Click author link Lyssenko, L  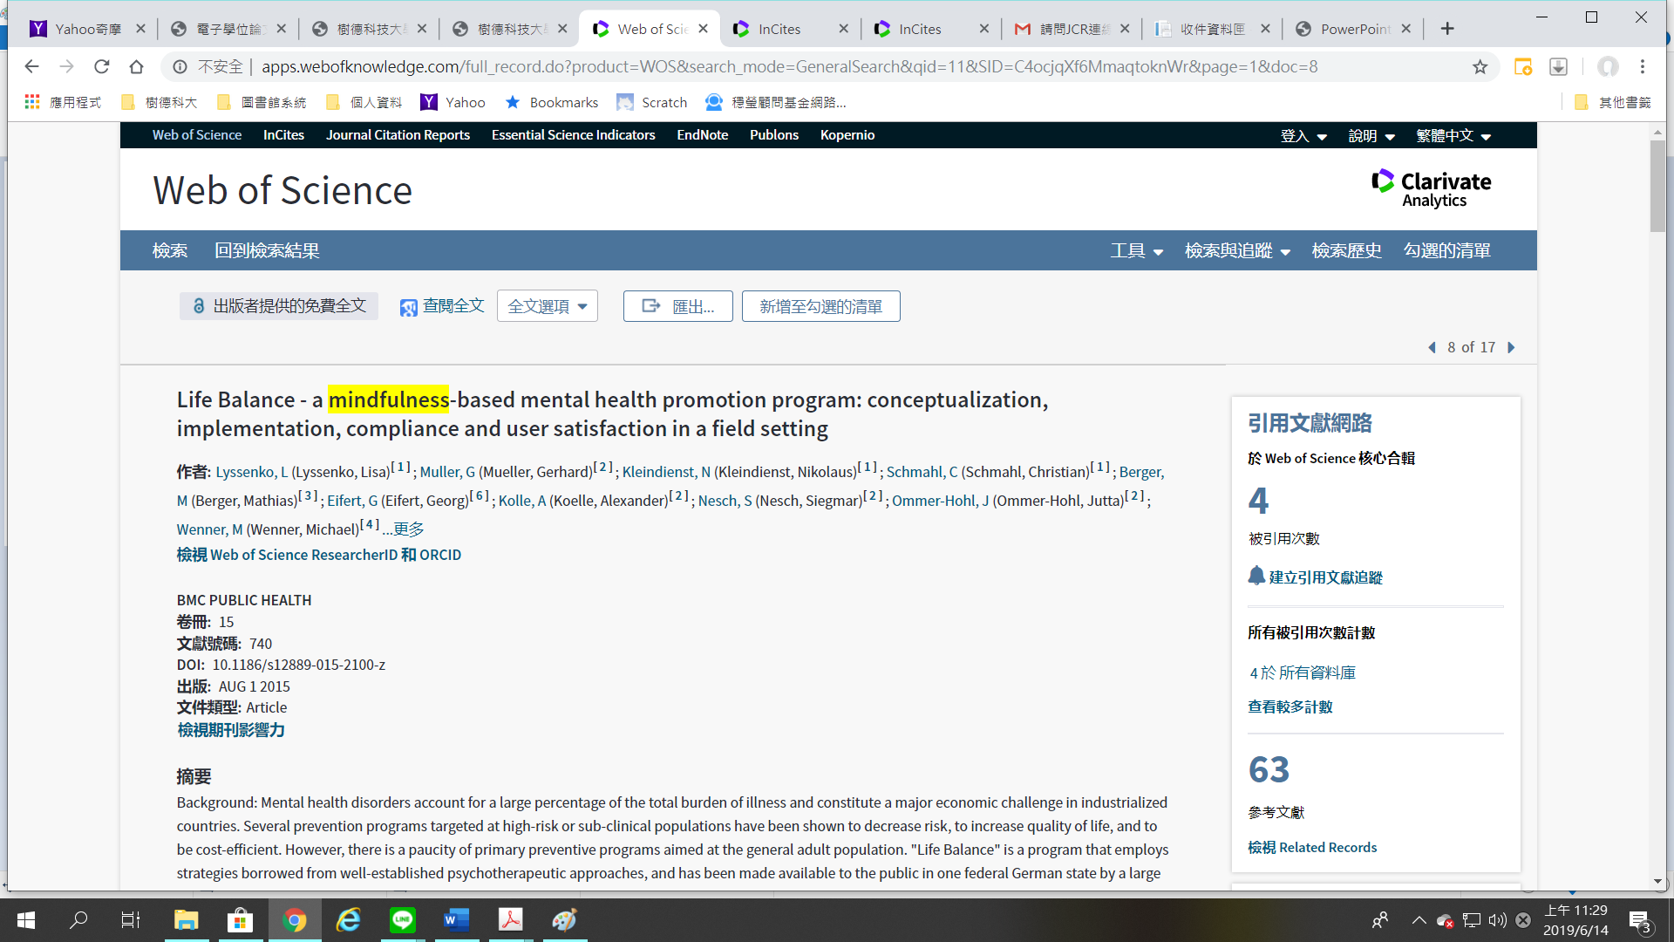point(251,472)
